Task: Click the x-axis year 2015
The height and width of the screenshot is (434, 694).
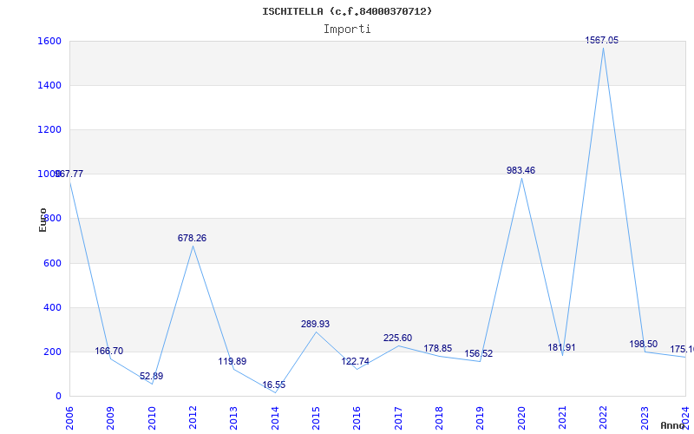Action: (316, 418)
